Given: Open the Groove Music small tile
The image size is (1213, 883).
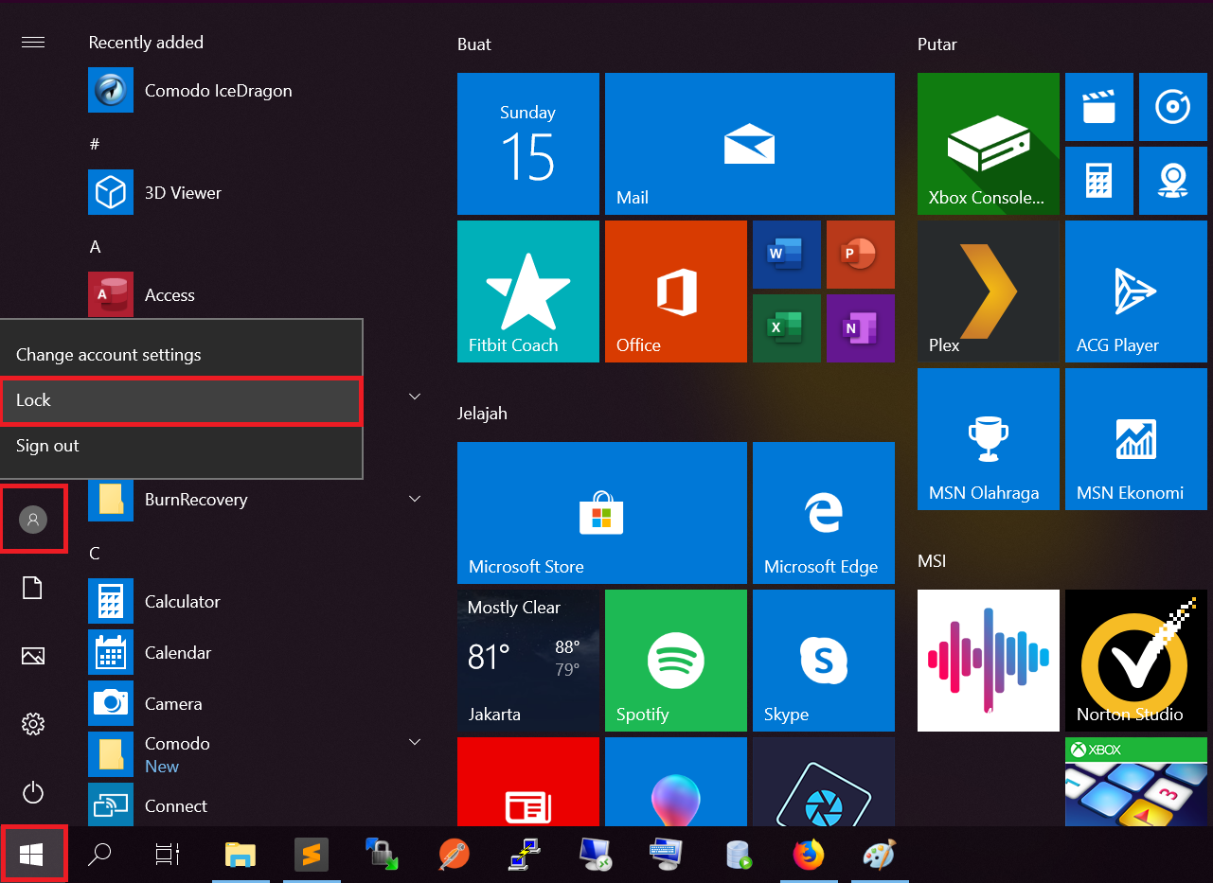Looking at the screenshot, I should click(x=1173, y=107).
